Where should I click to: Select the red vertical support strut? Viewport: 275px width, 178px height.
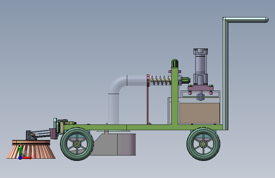(x=148, y=105)
